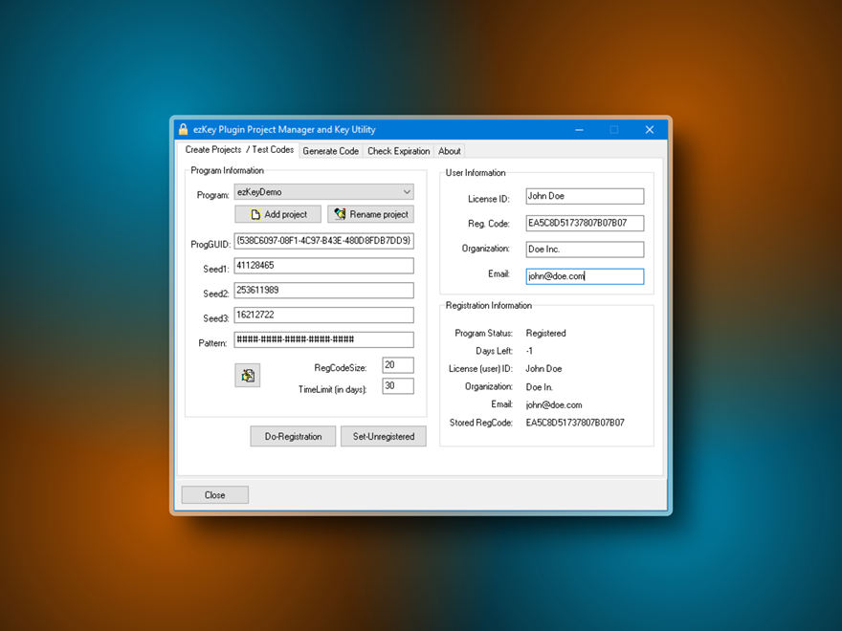Click the License ID field containing John Doe

pyautogui.click(x=584, y=196)
